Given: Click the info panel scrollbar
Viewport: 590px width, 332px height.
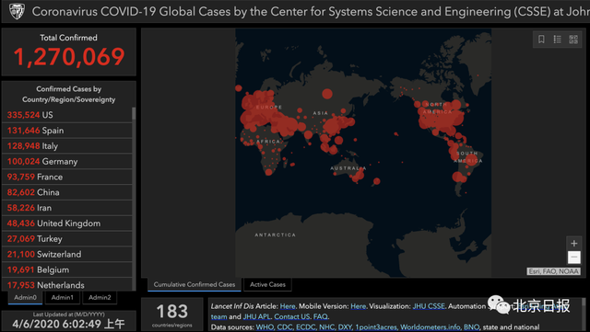Looking at the screenshot, I should pos(584,315).
